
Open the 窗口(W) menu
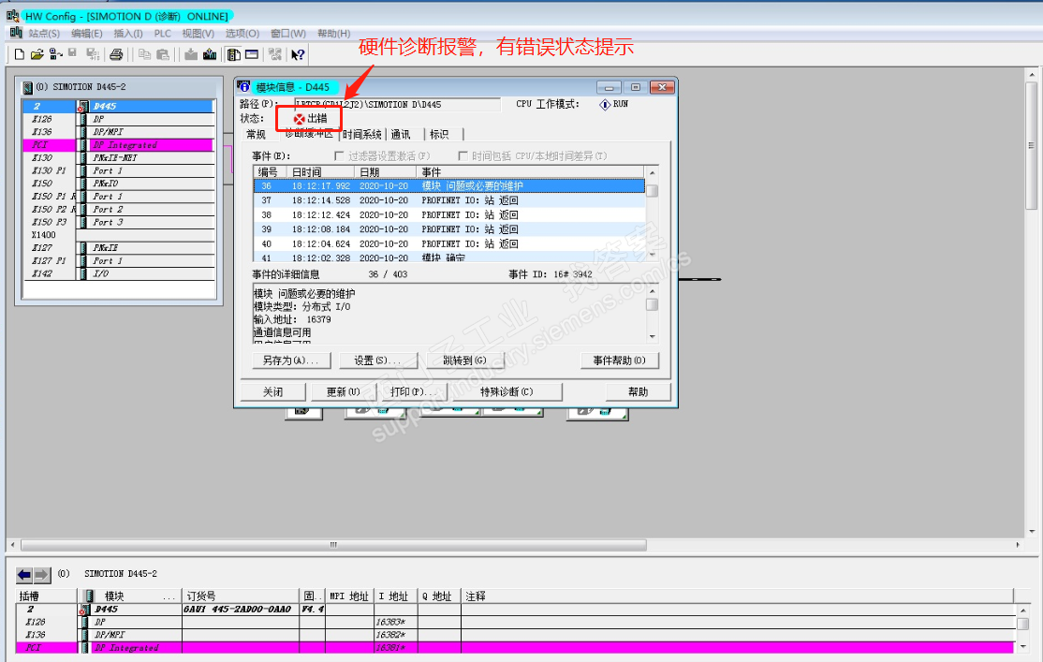pyautogui.click(x=288, y=34)
